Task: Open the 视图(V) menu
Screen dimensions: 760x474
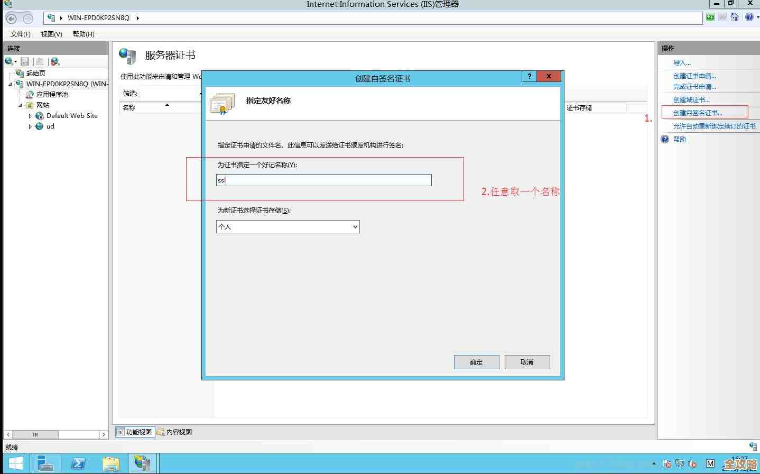Action: (x=51, y=34)
